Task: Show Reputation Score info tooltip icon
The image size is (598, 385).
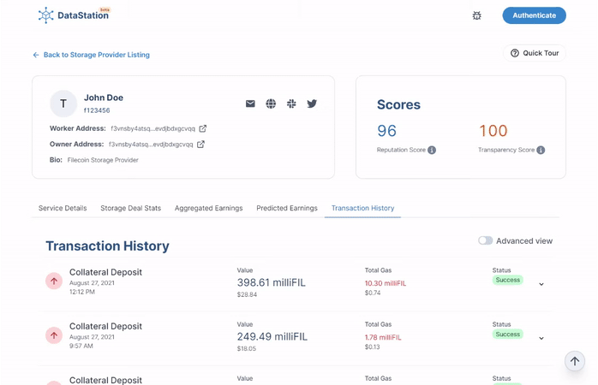Action: click(432, 150)
